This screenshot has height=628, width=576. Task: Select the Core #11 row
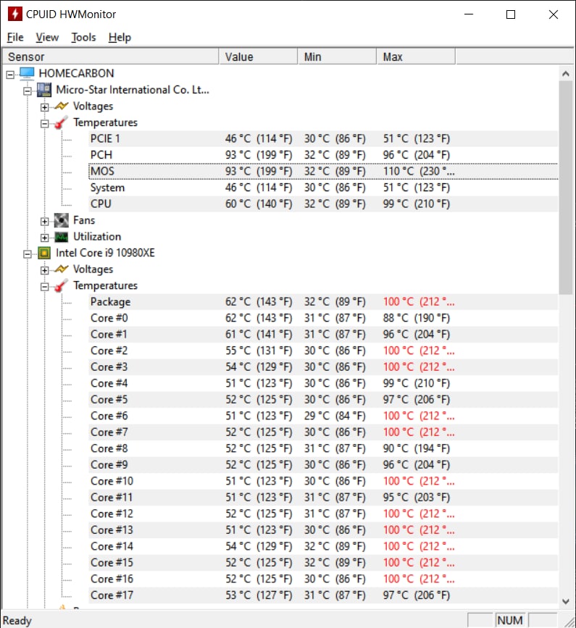tap(323, 498)
